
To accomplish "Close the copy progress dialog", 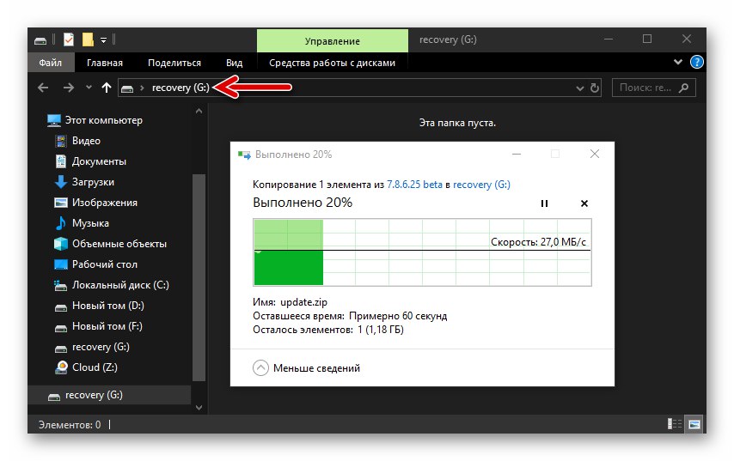I will pyautogui.click(x=595, y=154).
